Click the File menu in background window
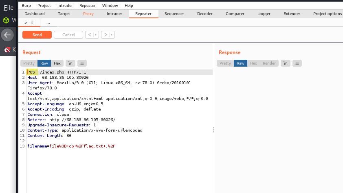The image size is (343, 193). [x=9, y=8]
